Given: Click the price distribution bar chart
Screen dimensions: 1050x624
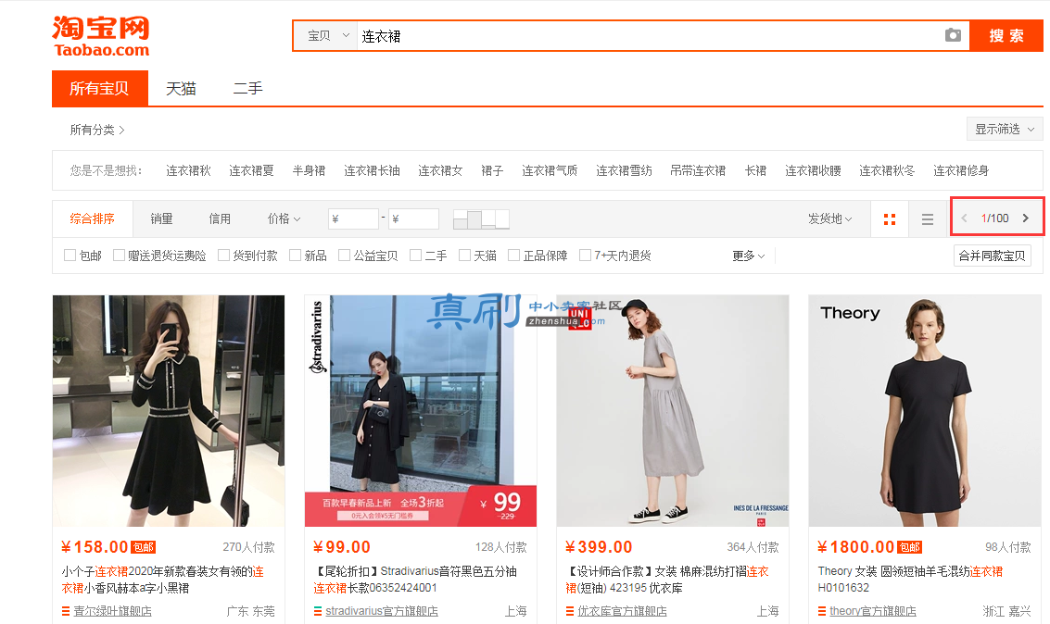Looking at the screenshot, I should pos(481,218).
